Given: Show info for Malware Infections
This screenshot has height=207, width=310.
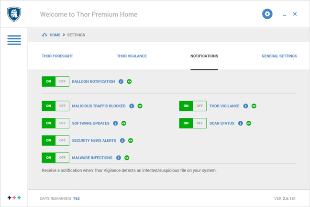Looking at the screenshot, I should coord(119,158).
